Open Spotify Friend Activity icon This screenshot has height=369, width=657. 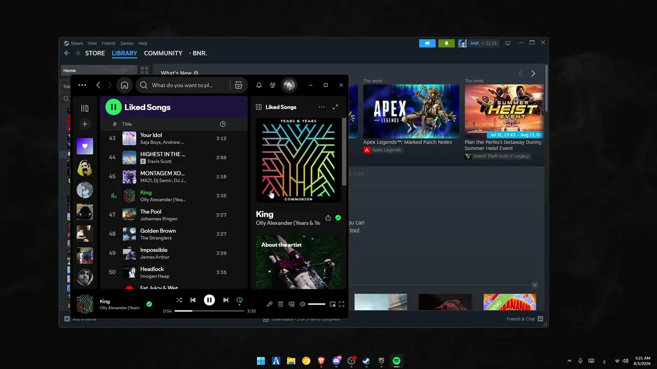[x=273, y=85]
